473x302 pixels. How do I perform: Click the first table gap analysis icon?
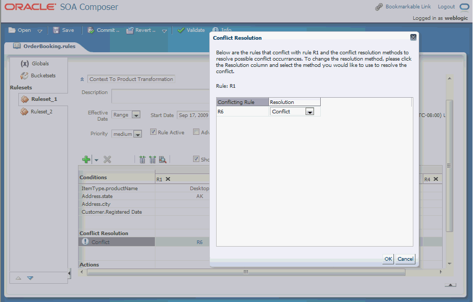click(142, 159)
